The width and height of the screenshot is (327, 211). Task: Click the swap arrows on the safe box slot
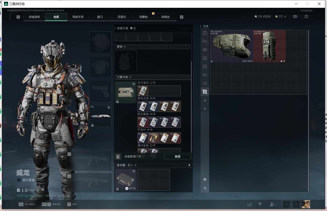(134, 171)
